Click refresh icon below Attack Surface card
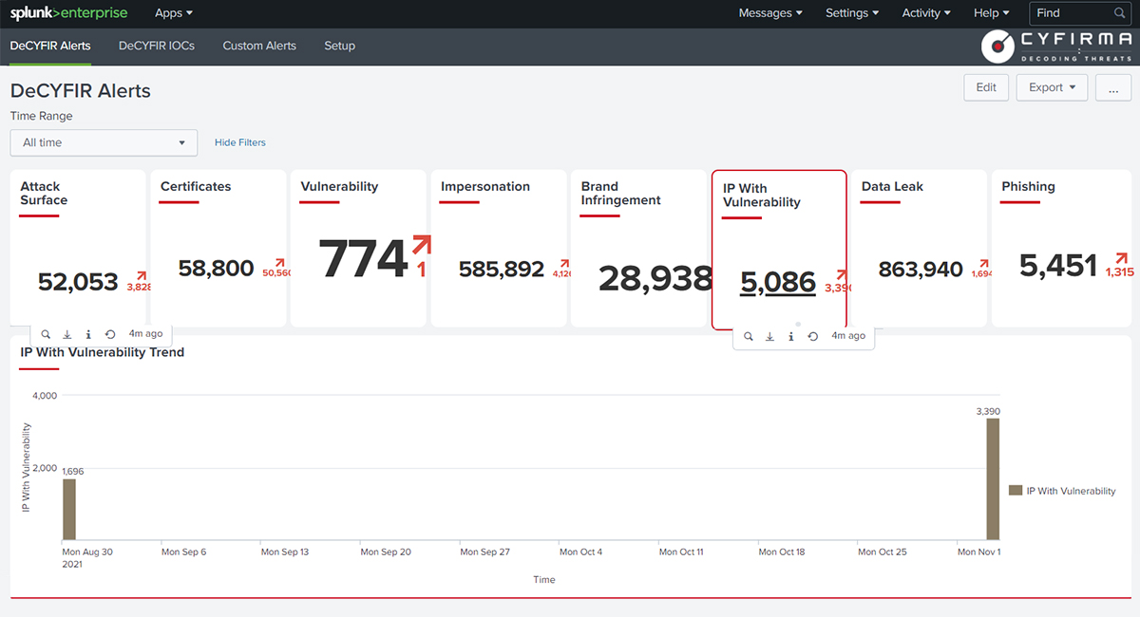This screenshot has height=617, width=1140. [x=110, y=334]
